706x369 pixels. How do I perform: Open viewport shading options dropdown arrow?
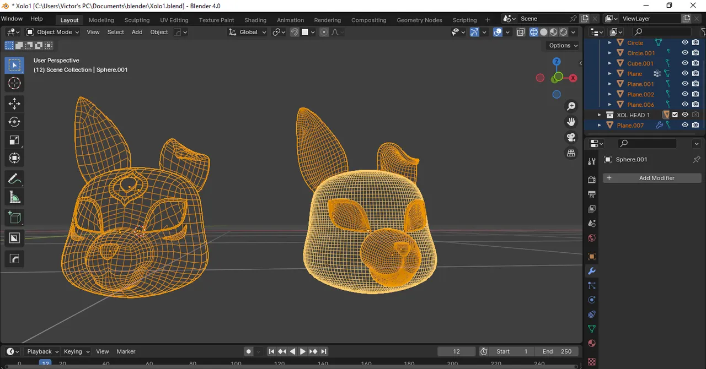(x=574, y=32)
